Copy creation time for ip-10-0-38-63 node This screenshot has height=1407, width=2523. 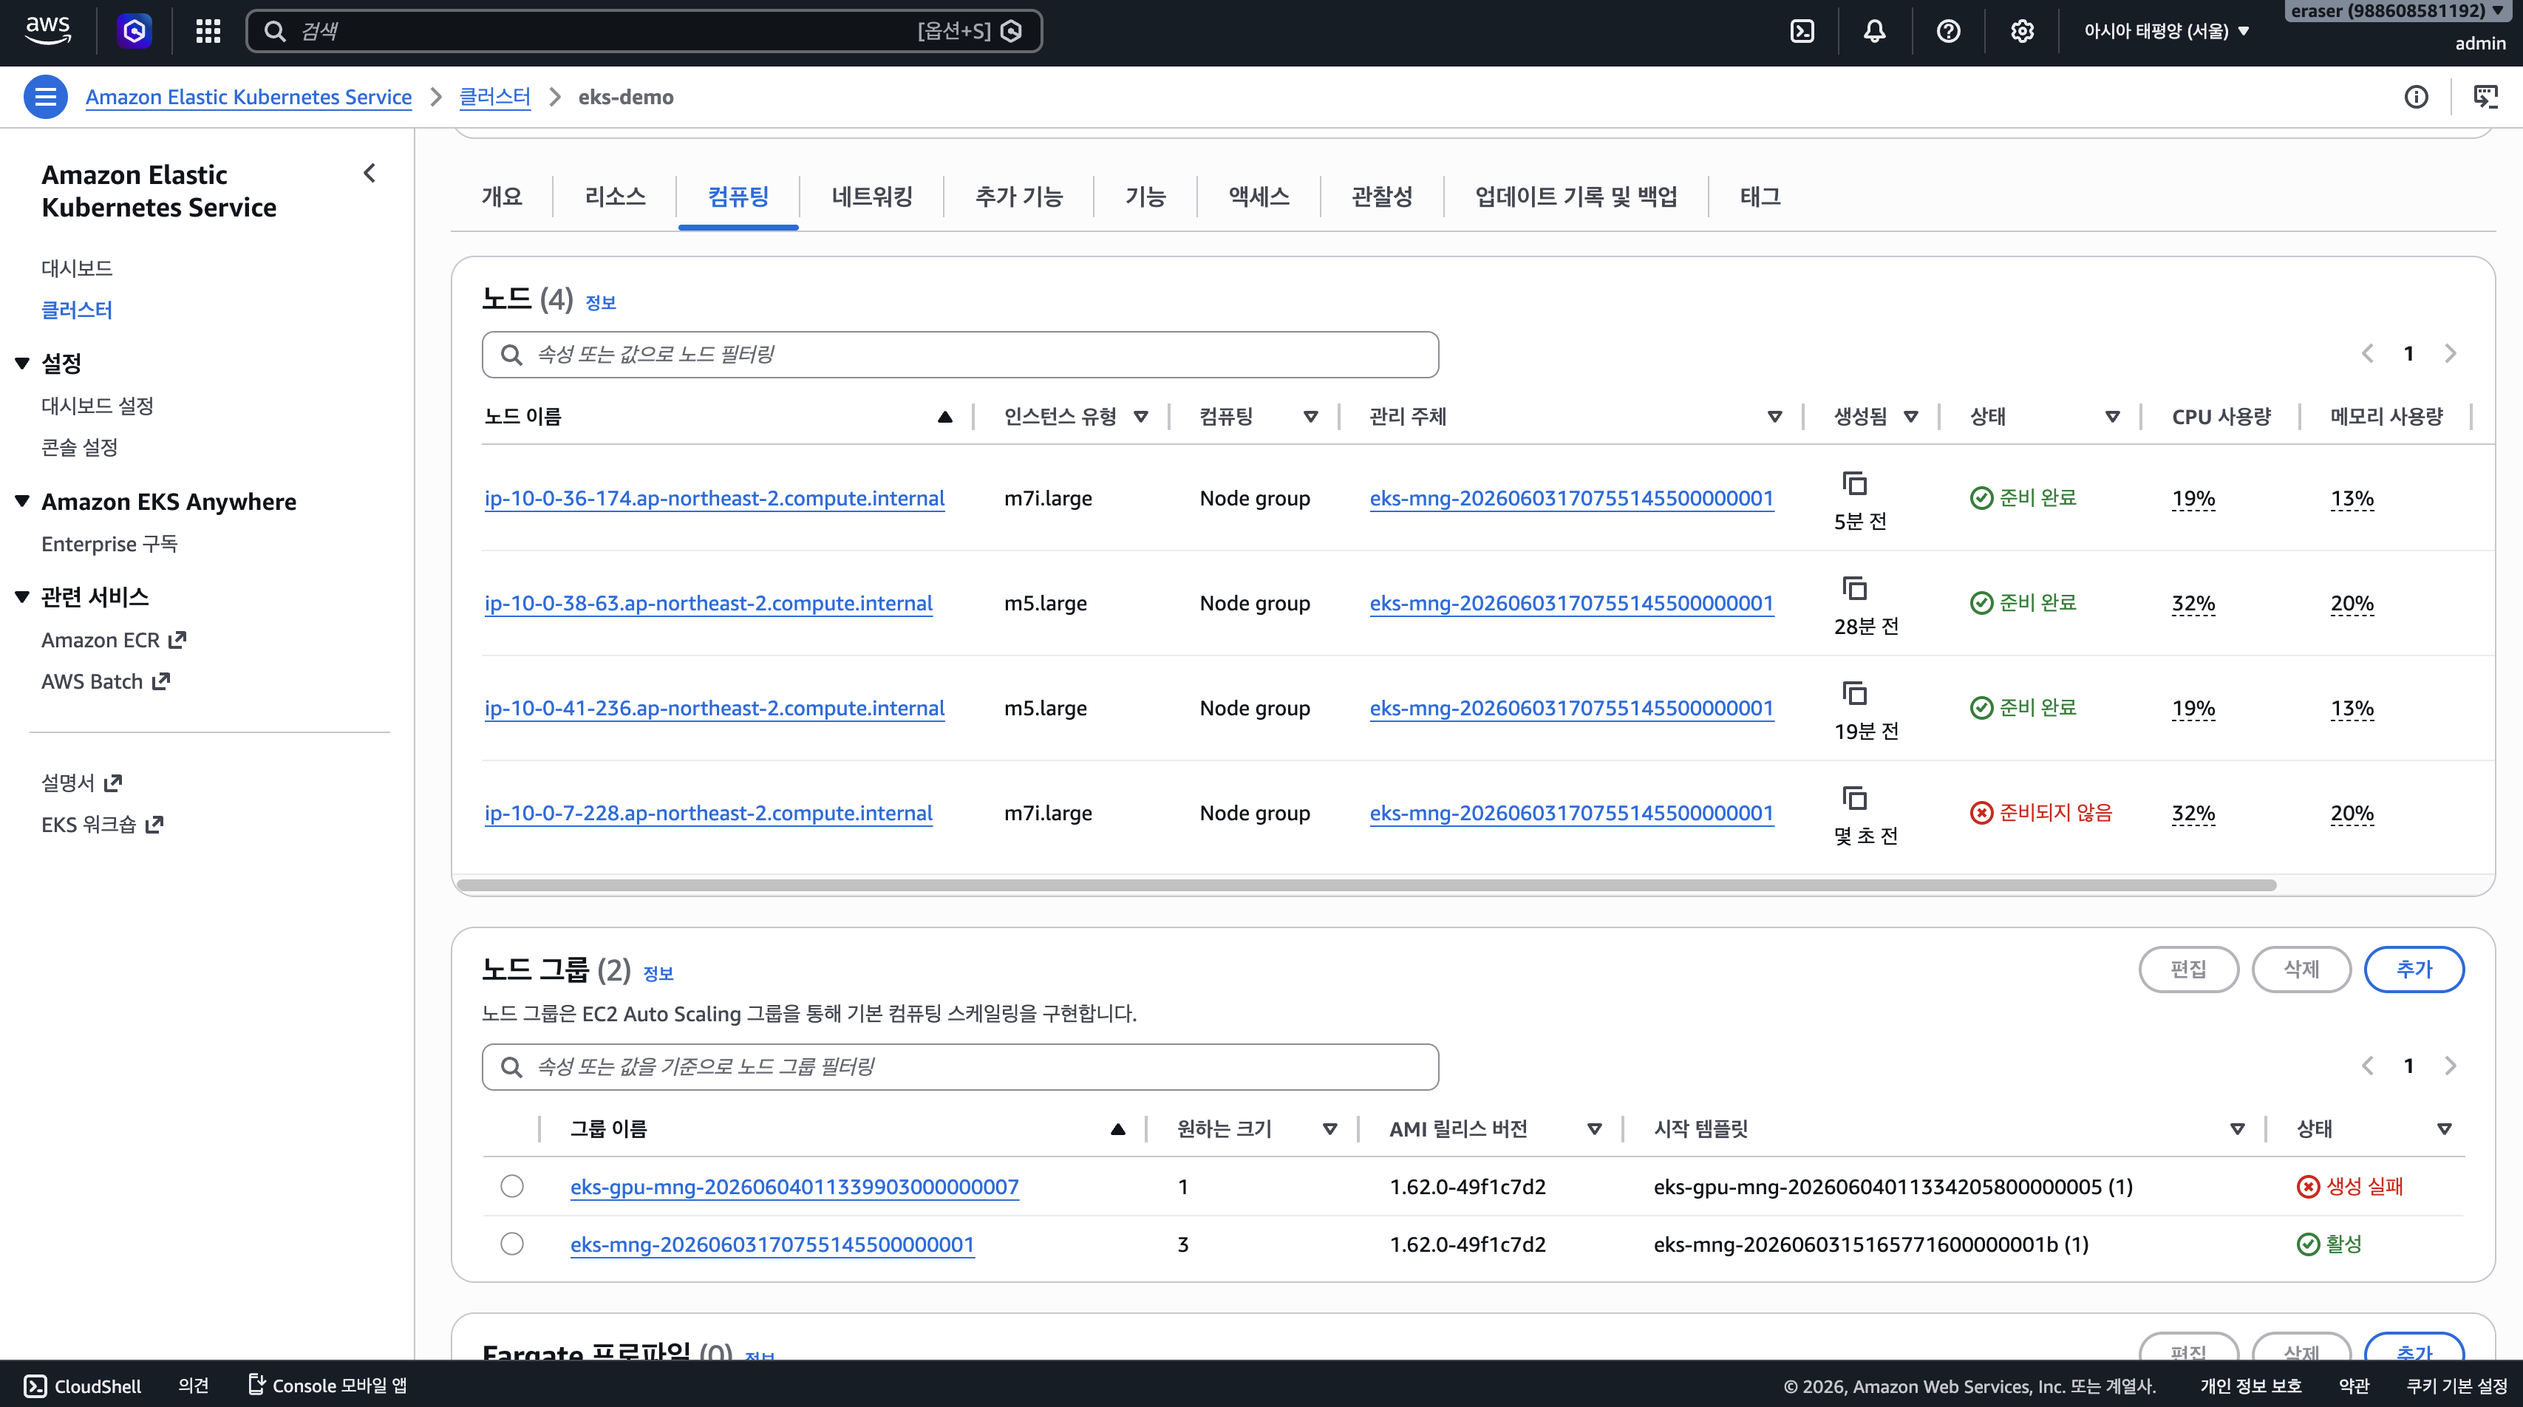point(1855,587)
